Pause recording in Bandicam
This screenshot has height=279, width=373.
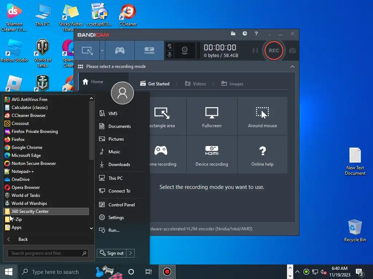(x=255, y=50)
